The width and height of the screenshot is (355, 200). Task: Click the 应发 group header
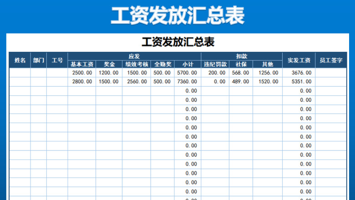pyautogui.click(x=134, y=56)
